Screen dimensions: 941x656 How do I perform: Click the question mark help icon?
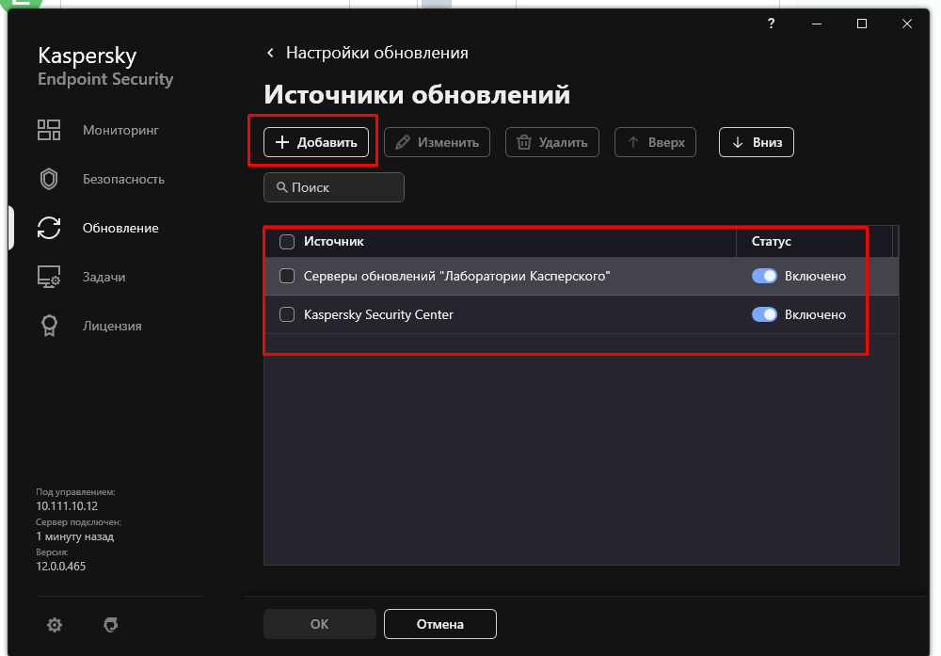pyautogui.click(x=772, y=24)
